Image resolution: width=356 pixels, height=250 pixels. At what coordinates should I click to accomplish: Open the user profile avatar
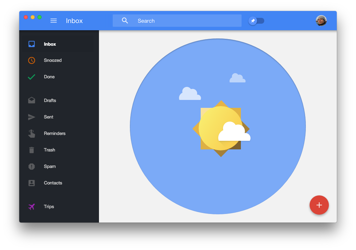pos(321,21)
